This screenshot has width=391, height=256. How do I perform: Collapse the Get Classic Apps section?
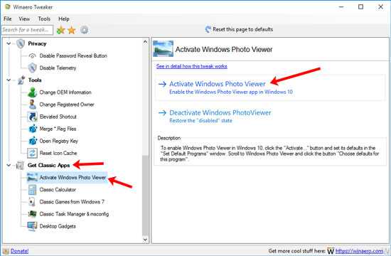[x=9, y=165]
